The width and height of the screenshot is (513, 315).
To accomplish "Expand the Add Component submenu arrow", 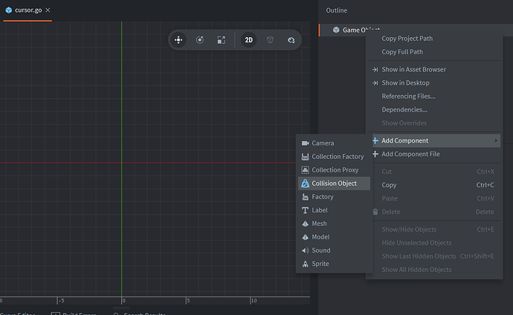I will [496, 140].
